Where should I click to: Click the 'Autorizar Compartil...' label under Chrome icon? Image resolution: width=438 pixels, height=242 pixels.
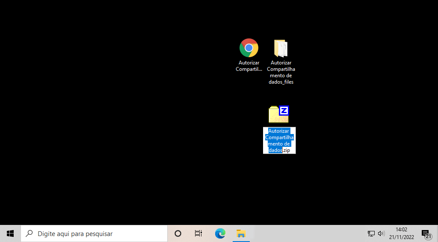point(249,66)
